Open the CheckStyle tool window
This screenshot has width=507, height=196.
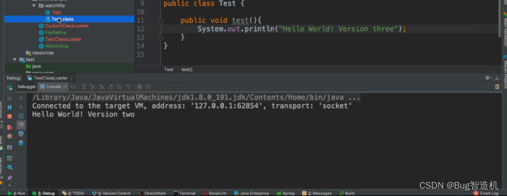(x=152, y=193)
